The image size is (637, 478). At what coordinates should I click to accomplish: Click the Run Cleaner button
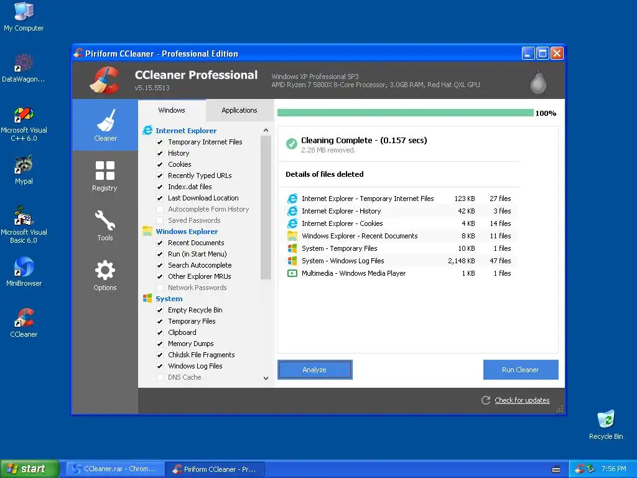[521, 370]
